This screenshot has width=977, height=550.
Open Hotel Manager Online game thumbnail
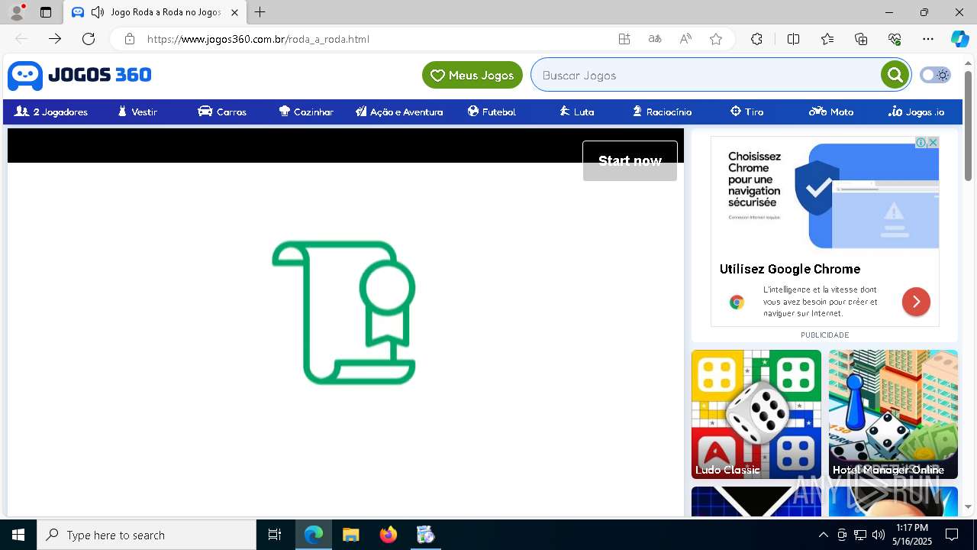[x=893, y=414]
